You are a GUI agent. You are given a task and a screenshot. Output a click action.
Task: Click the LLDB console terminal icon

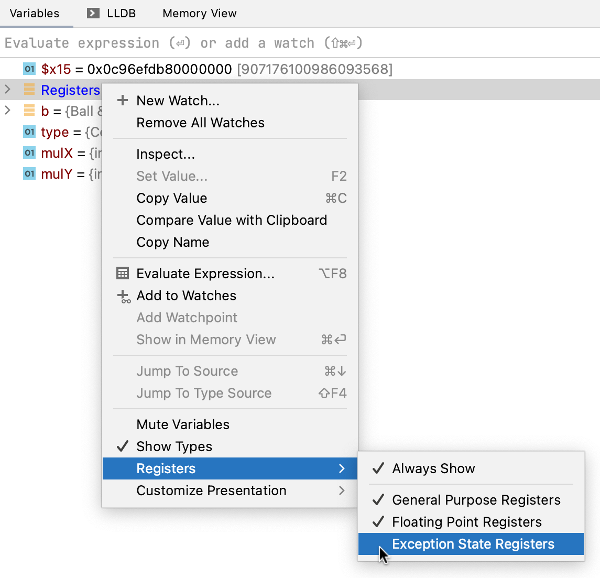point(93,13)
